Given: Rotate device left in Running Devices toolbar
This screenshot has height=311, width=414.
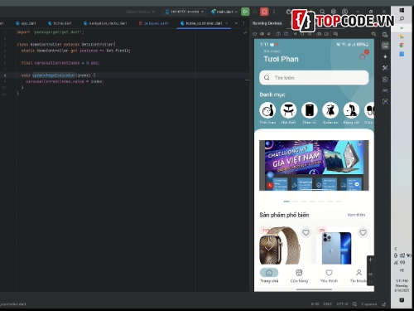Looking at the screenshot, I should tap(278, 34).
